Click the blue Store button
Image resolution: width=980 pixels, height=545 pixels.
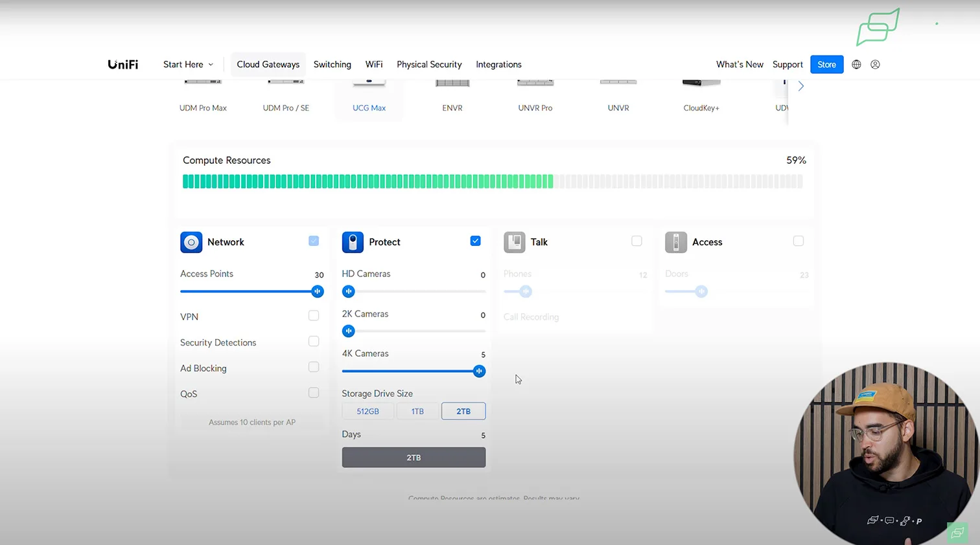[826, 65]
